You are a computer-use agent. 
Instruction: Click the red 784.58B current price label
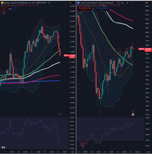(x=148, y=50)
